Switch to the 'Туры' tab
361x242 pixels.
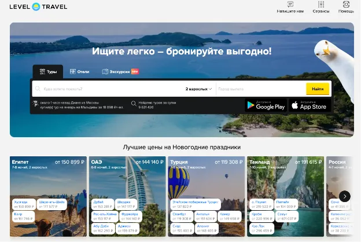pyautogui.click(x=48, y=72)
